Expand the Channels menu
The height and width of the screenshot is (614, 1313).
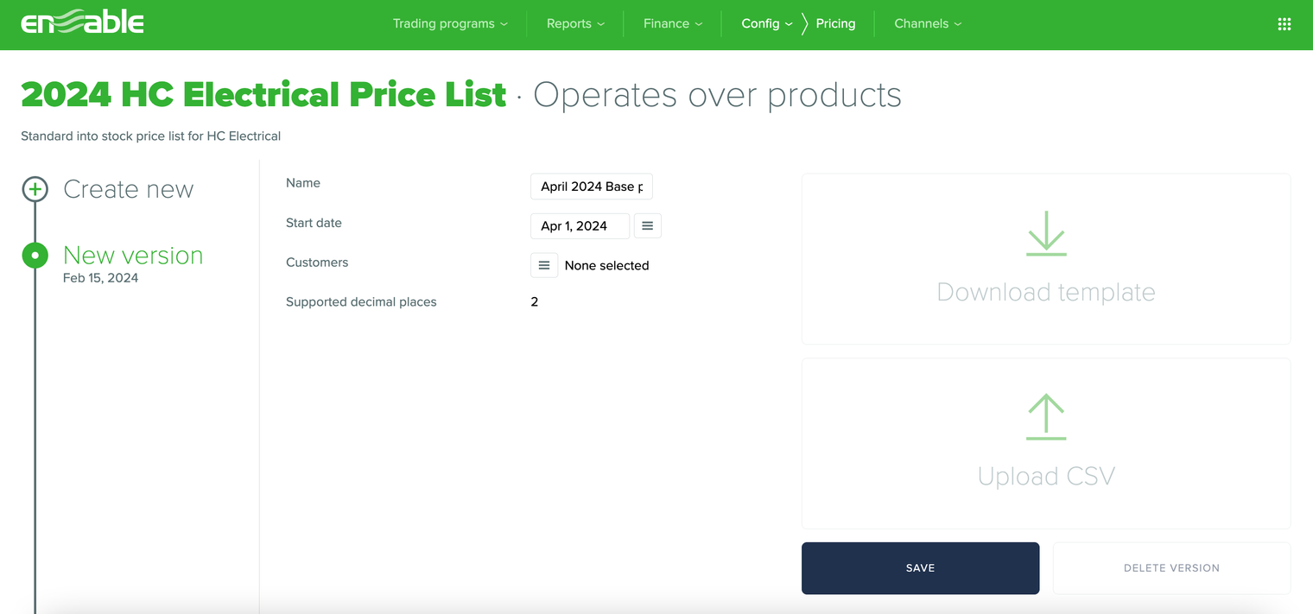pyautogui.click(x=928, y=24)
